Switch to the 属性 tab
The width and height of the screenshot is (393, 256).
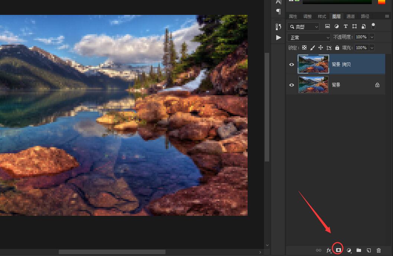pyautogui.click(x=293, y=16)
